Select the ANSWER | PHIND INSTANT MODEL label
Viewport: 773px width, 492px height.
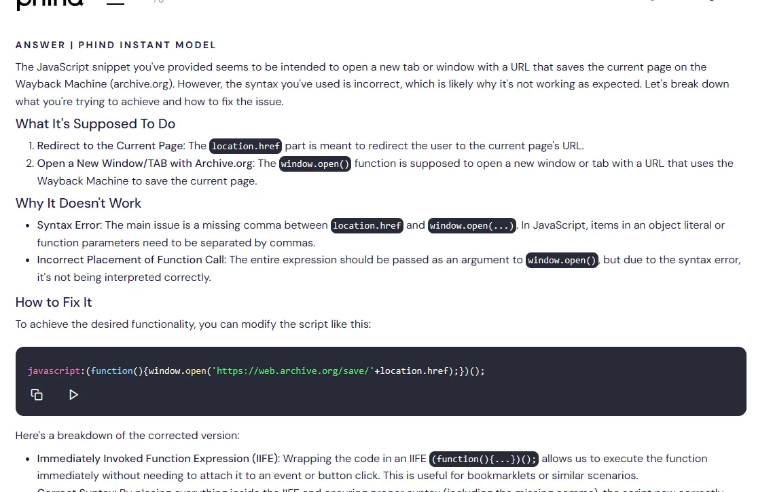[x=115, y=45]
